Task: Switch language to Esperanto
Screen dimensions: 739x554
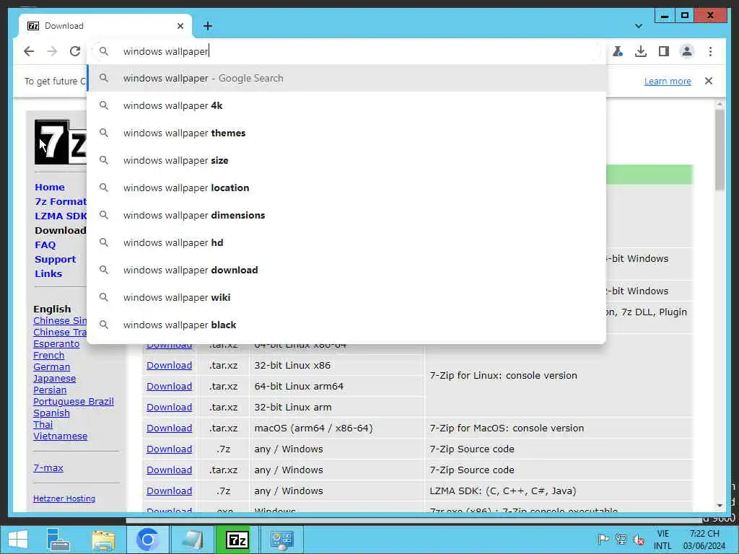Action: (56, 344)
